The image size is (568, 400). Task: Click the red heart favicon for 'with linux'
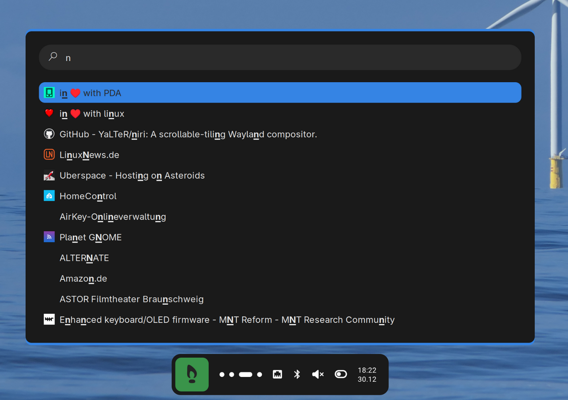49,113
